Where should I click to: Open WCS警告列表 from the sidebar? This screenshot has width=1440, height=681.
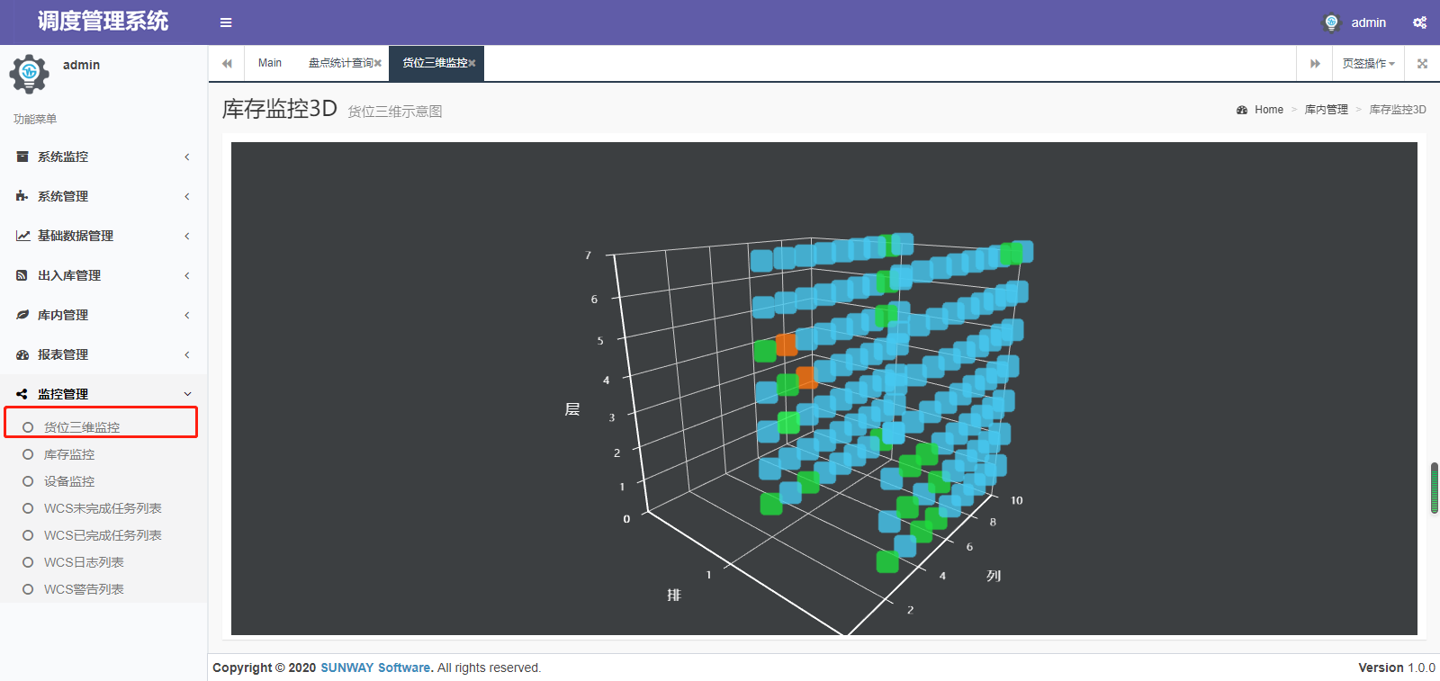[x=84, y=590]
